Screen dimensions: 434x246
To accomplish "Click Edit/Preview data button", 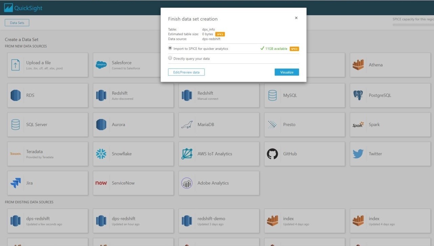I will 187,72.
